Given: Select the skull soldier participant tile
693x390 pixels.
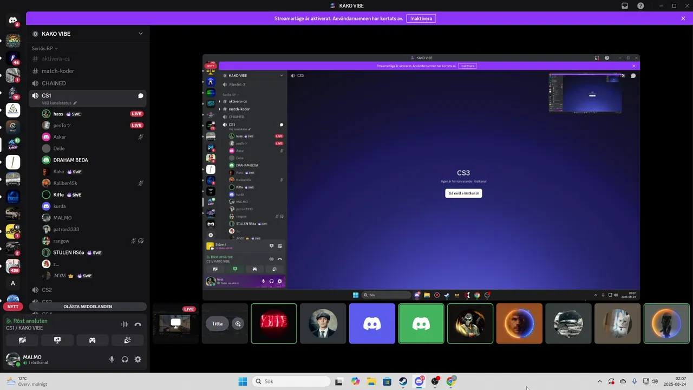Looking at the screenshot, I should pyautogui.click(x=470, y=323).
